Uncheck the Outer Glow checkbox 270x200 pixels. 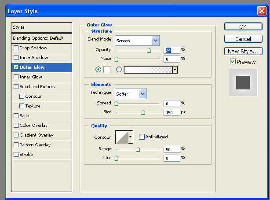[16, 67]
